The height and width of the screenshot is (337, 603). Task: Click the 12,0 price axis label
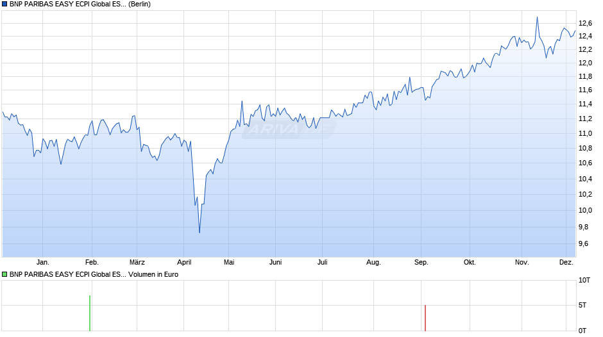tap(585, 63)
